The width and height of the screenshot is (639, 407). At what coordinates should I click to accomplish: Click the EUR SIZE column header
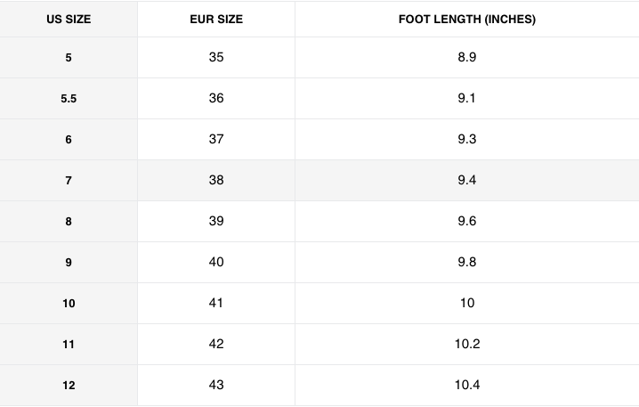pos(216,19)
